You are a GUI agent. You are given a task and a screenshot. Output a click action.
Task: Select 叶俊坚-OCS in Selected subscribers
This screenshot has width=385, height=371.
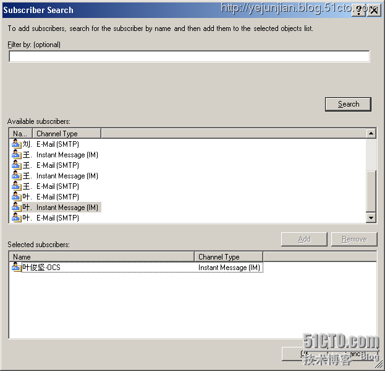(x=41, y=268)
